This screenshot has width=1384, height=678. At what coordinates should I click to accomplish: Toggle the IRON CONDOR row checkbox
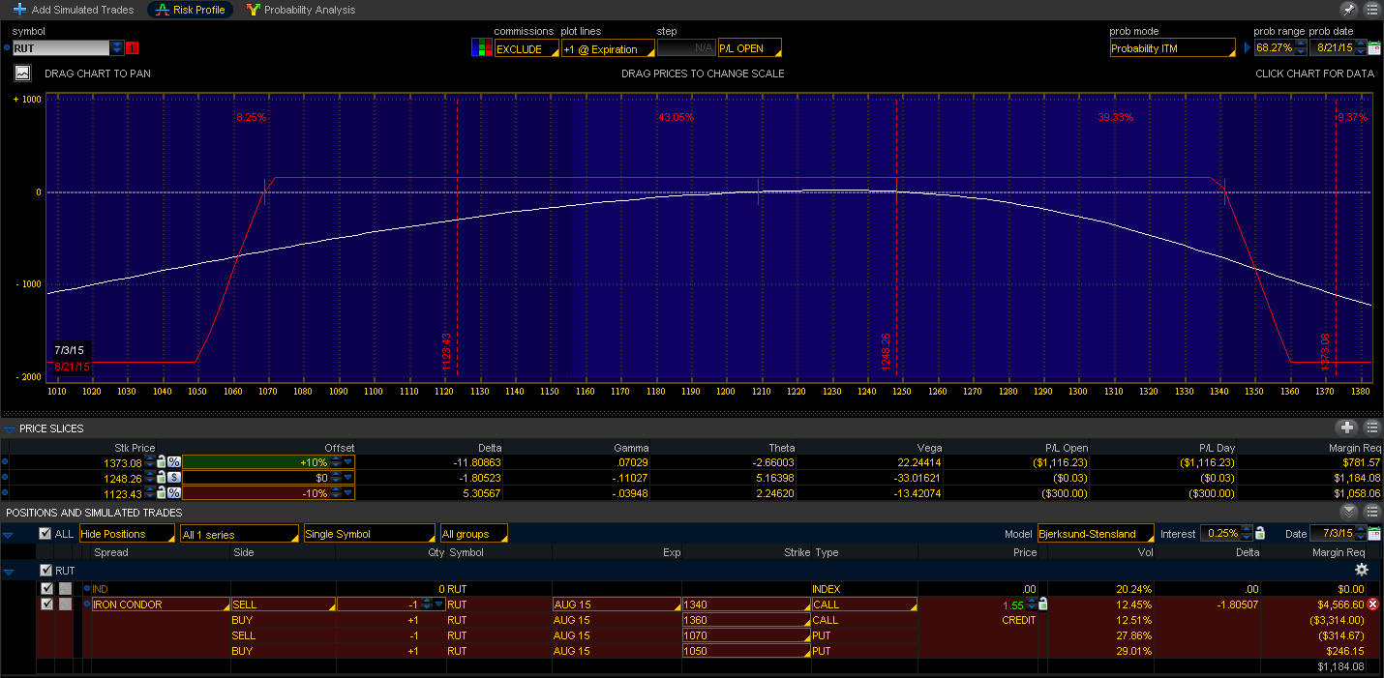point(45,604)
